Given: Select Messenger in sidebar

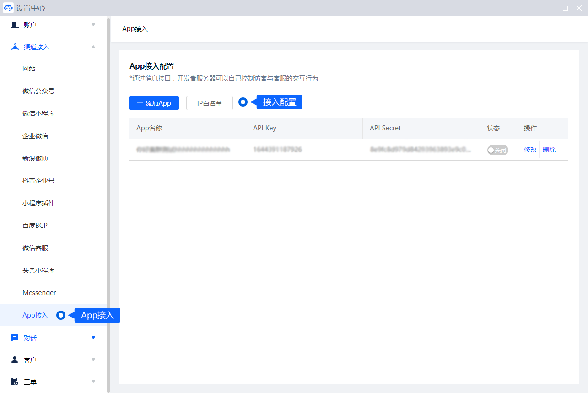Looking at the screenshot, I should click(39, 293).
